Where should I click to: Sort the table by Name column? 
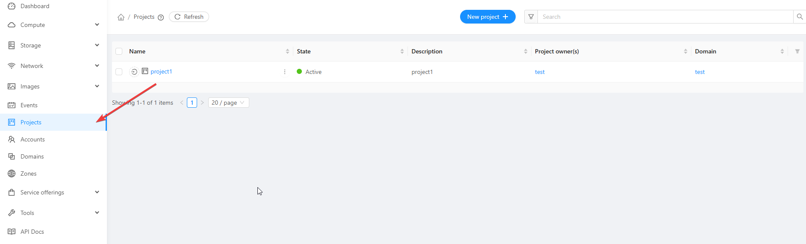287,51
